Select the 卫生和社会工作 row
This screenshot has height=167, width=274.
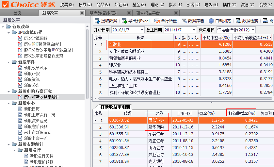click(x=183, y=86)
